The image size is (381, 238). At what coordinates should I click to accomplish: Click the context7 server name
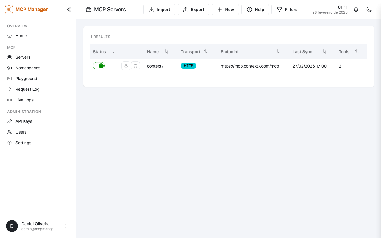point(155,66)
